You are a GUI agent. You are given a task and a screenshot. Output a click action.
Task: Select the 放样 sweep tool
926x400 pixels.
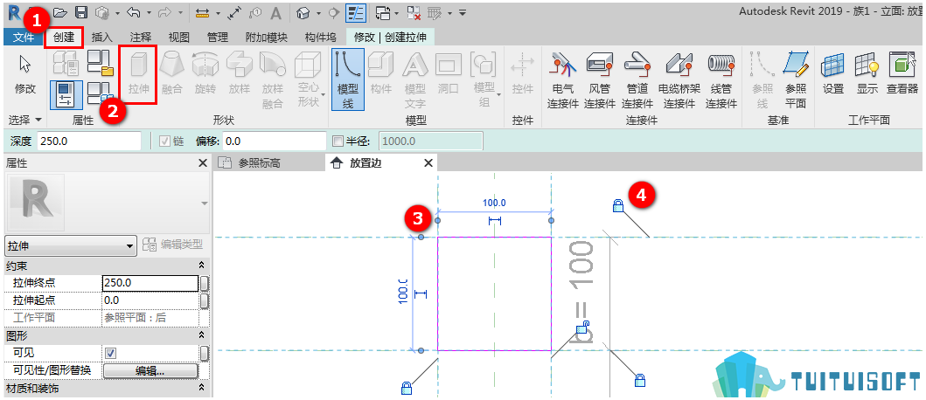click(240, 75)
